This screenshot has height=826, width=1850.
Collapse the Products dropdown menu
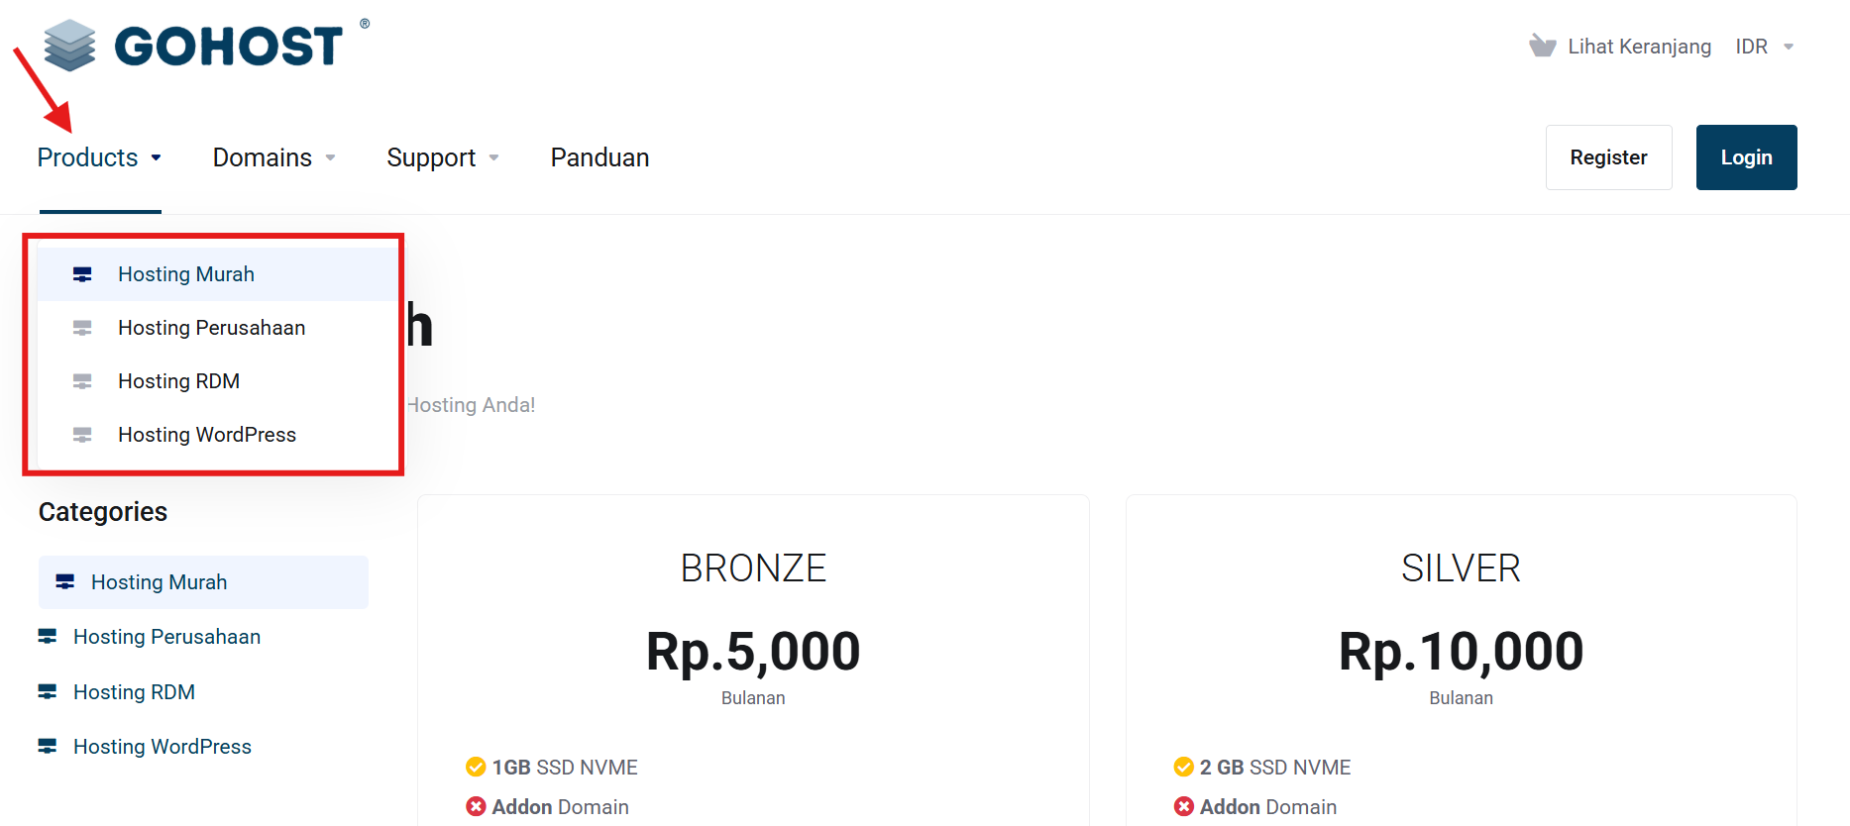99,157
